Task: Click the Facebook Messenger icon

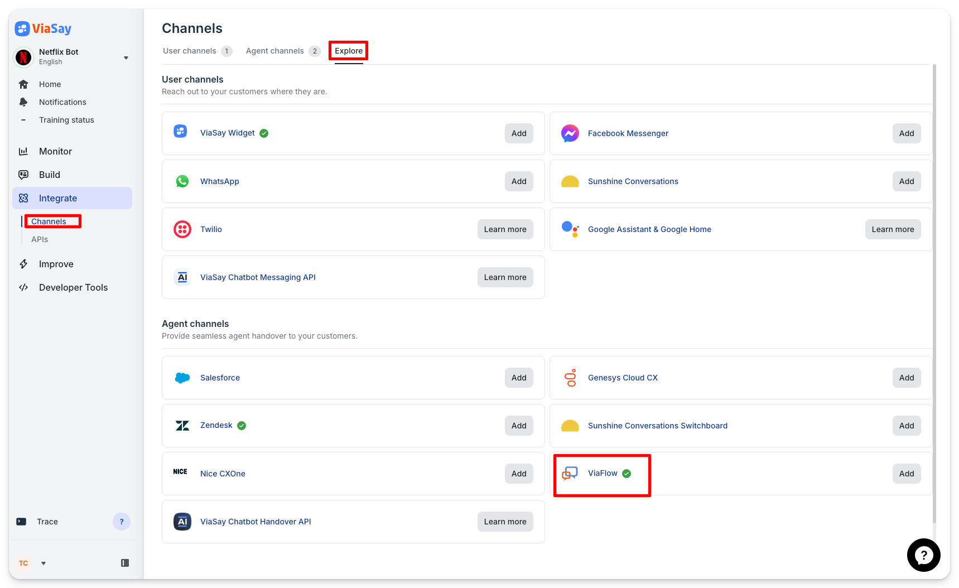Action: tap(570, 133)
